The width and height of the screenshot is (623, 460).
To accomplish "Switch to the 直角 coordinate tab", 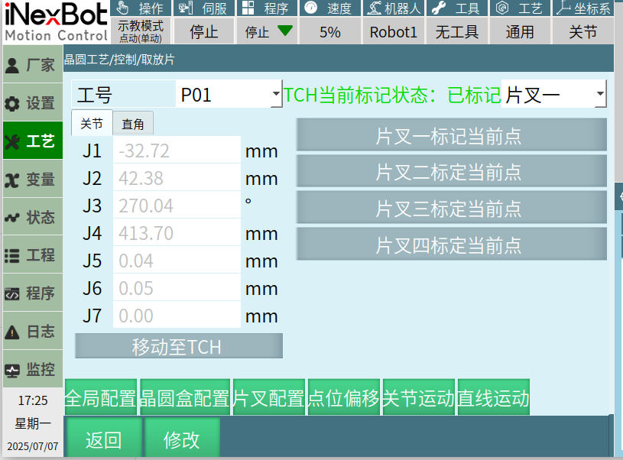I will click(133, 124).
